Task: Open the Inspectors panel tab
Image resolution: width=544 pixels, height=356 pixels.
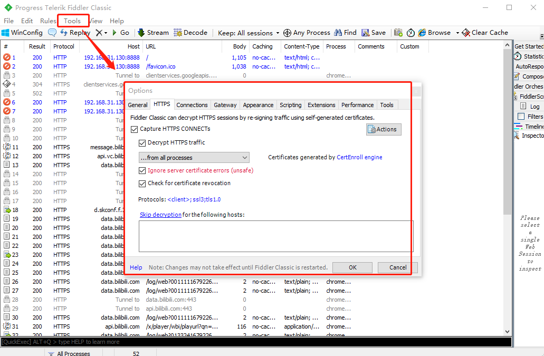Action: pyautogui.click(x=529, y=136)
